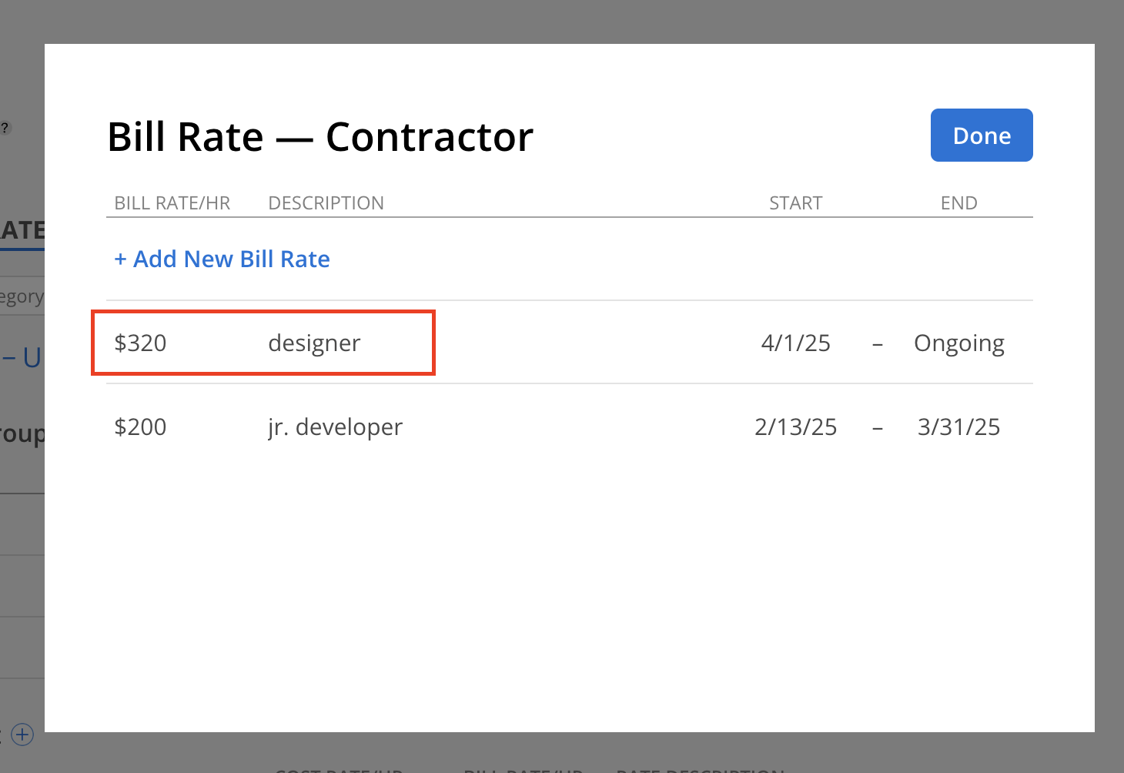Click the Done button

pyautogui.click(x=982, y=136)
